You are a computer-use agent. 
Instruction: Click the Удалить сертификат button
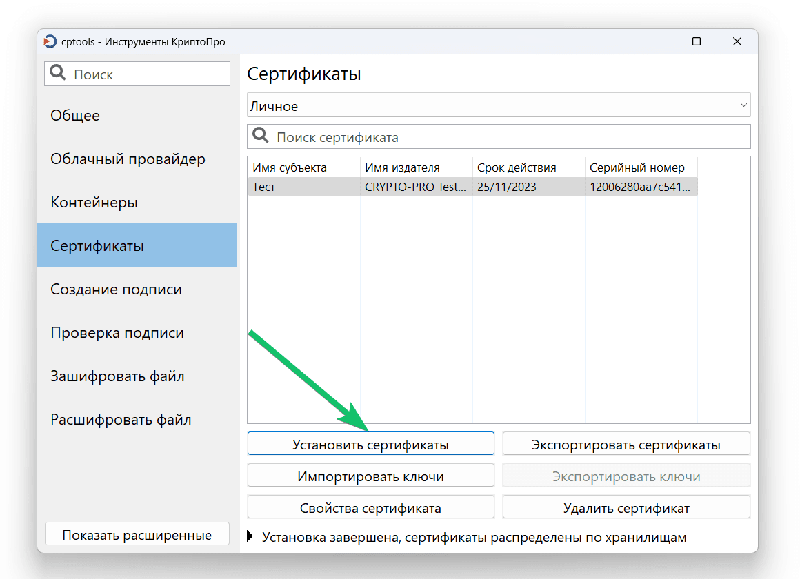(626, 507)
